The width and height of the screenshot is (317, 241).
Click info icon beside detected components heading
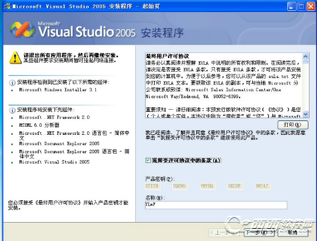[x=13, y=83]
